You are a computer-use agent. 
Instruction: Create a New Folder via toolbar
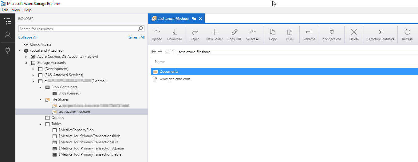215,35
